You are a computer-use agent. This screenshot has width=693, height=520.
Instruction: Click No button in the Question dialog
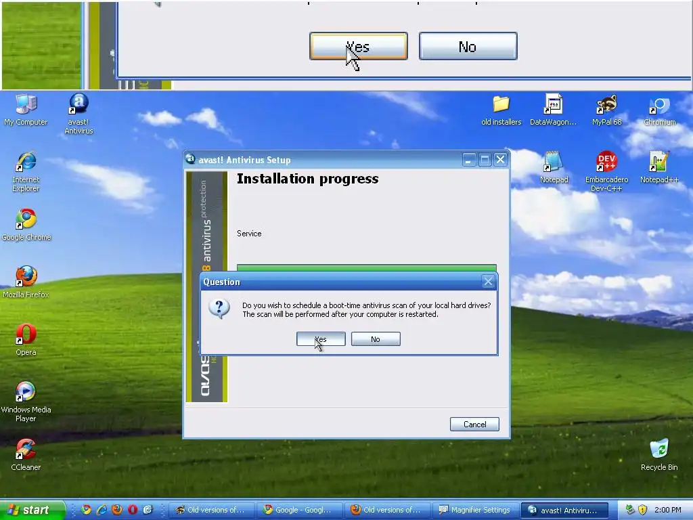pyautogui.click(x=376, y=339)
